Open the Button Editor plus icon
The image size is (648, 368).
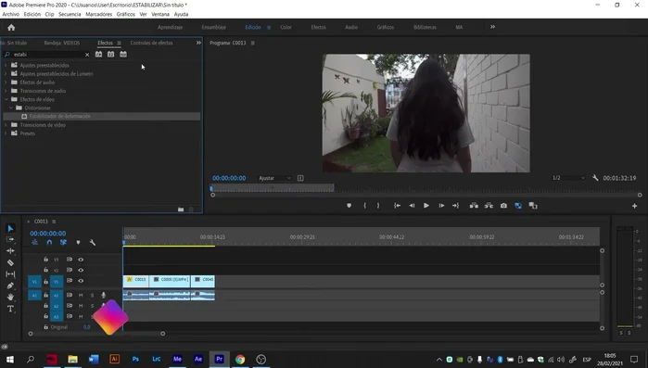tap(634, 206)
